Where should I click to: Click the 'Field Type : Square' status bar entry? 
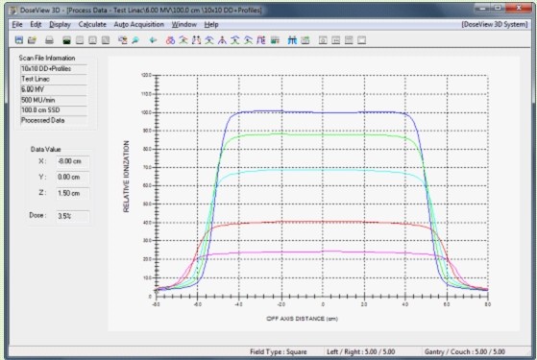tap(278, 351)
